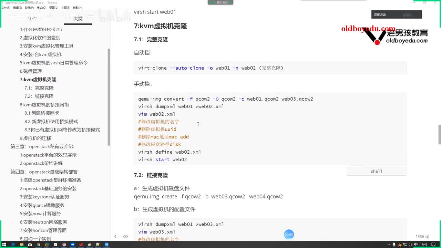Open outline item 8:kvm虚拟机的桥接网络
This screenshot has width=441, height=248.
tap(44, 105)
